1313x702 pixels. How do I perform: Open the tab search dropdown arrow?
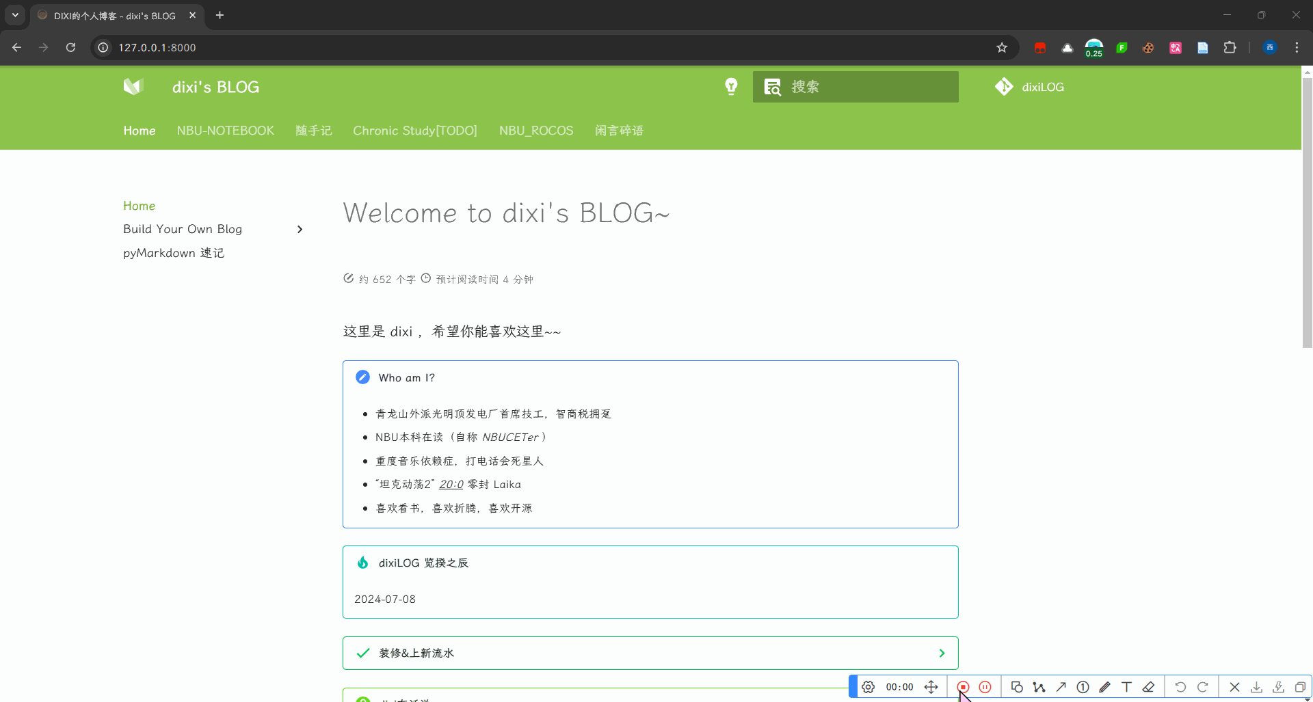pyautogui.click(x=15, y=15)
